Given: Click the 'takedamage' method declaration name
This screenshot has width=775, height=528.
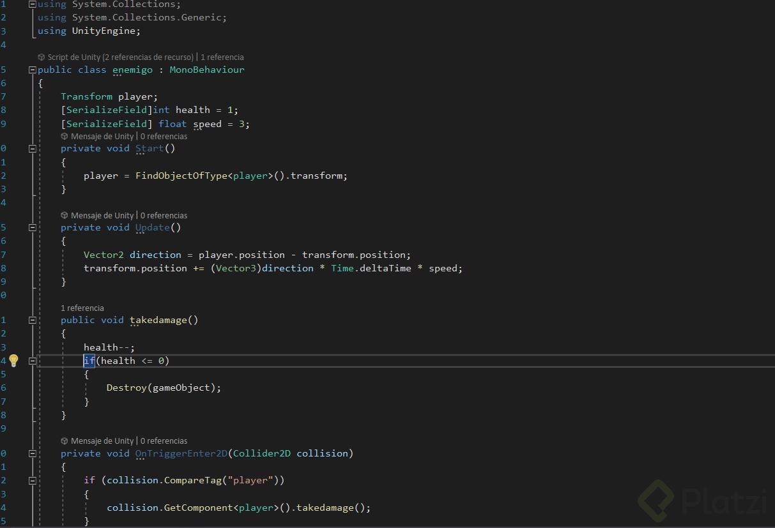Looking at the screenshot, I should 158,320.
